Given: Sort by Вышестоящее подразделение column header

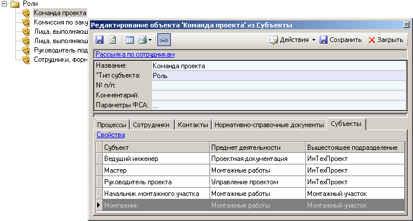Looking at the screenshot, I should click(x=355, y=148).
